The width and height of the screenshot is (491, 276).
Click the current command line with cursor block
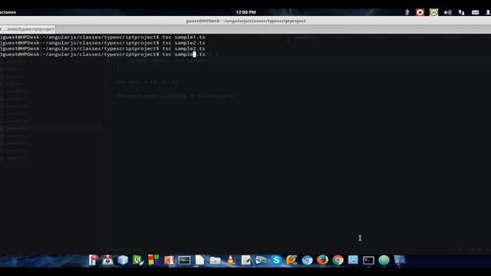point(103,54)
